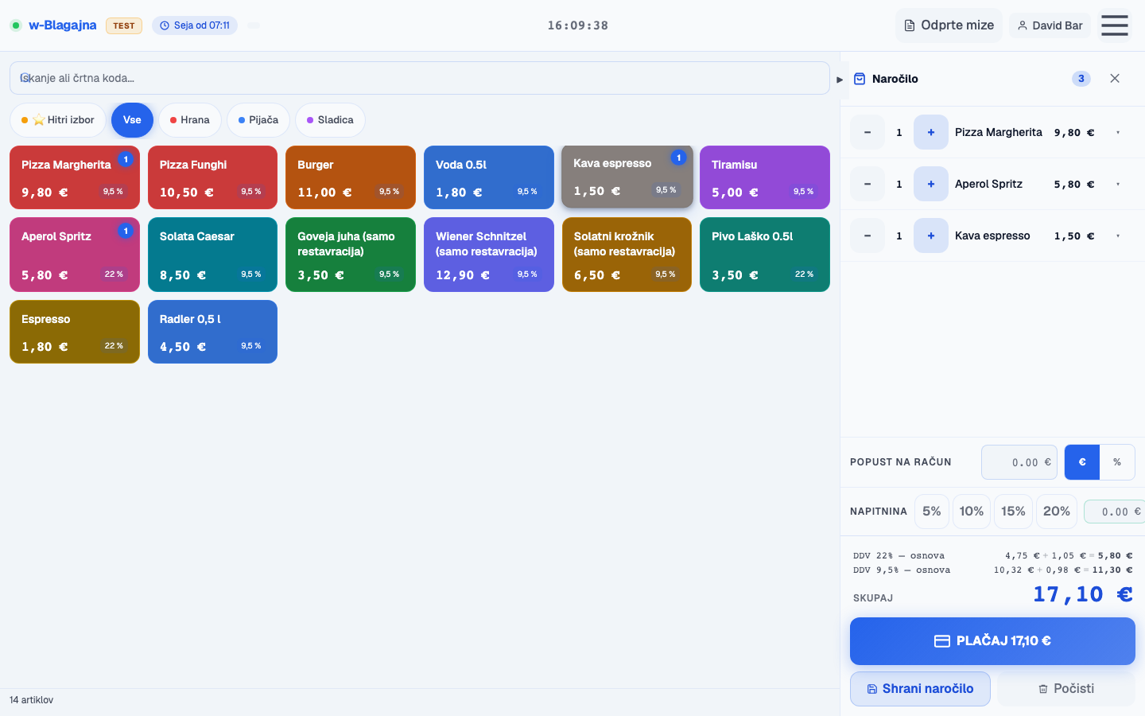Expand Aperol Spritz order line options

[1118, 185]
